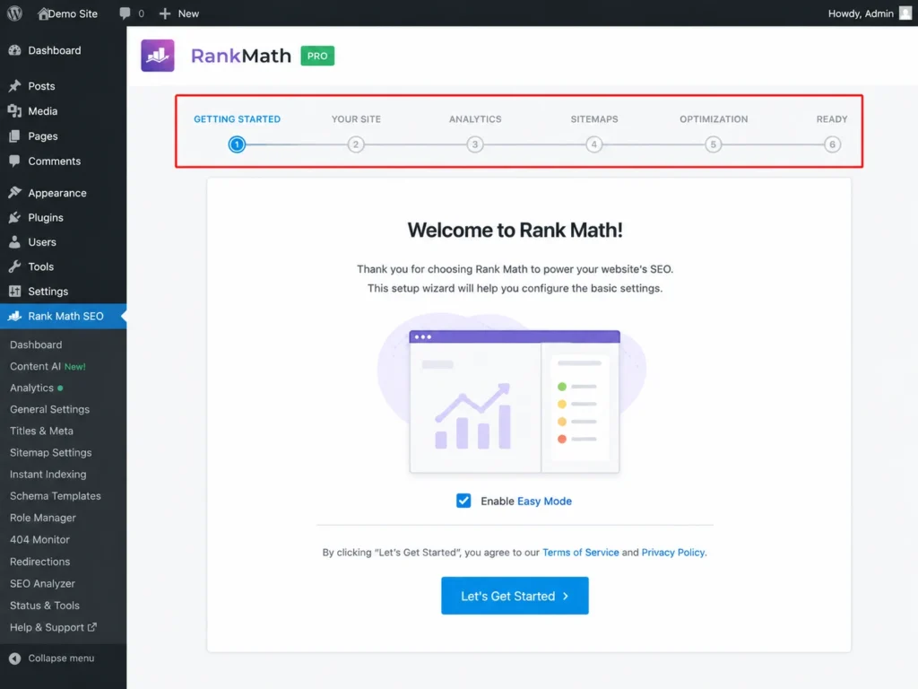Open 404 Monitor submenu item
918x689 pixels.
point(39,539)
